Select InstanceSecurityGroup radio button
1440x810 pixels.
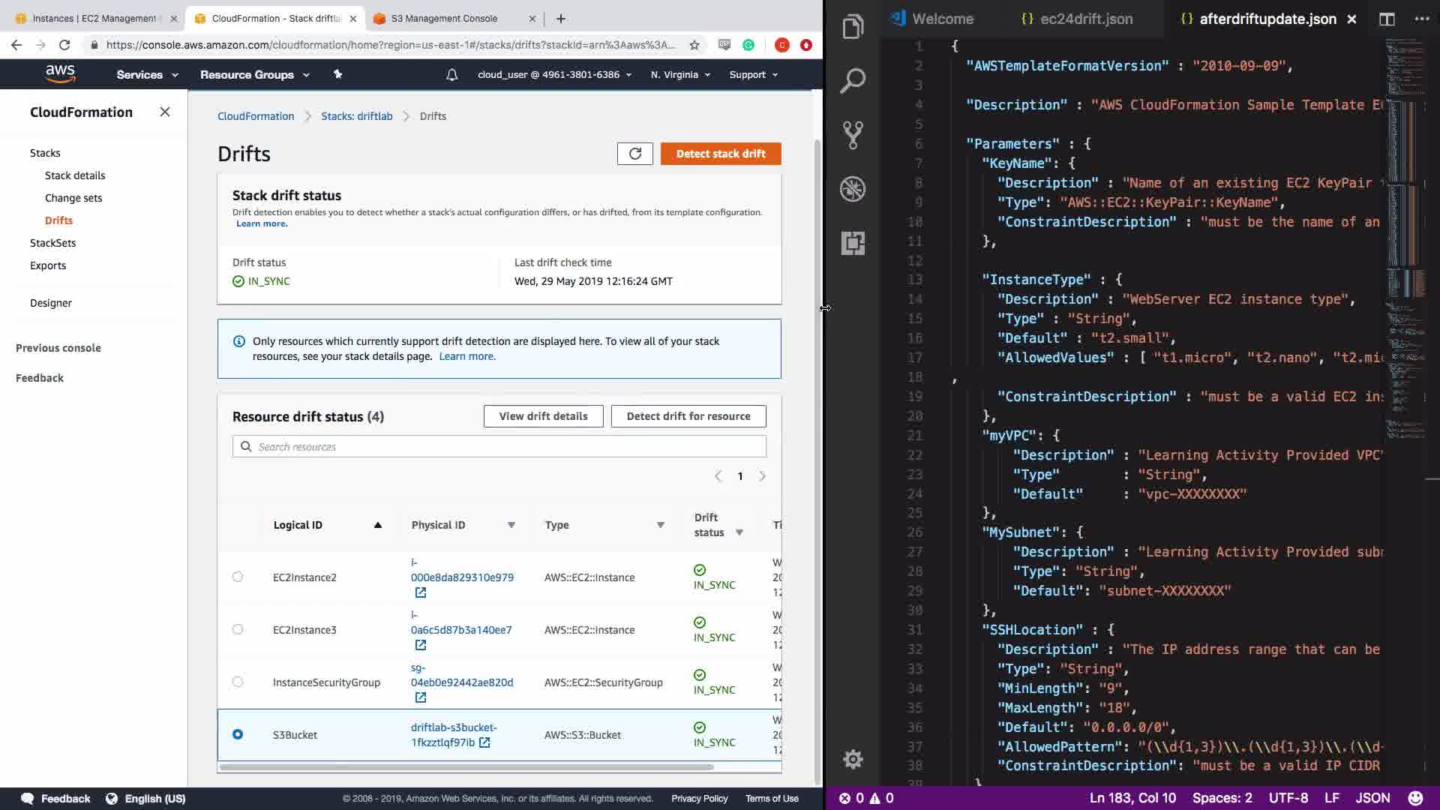pyautogui.click(x=238, y=682)
